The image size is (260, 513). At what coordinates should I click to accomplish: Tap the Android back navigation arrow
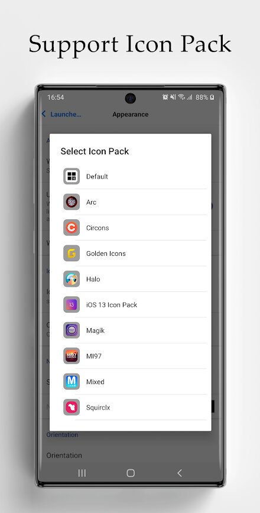pos(179,473)
